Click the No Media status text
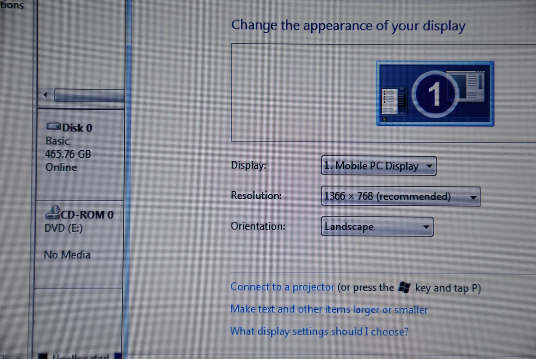 (x=67, y=255)
